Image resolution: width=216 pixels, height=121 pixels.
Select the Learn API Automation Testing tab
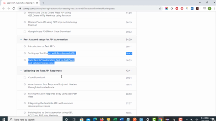20,3
